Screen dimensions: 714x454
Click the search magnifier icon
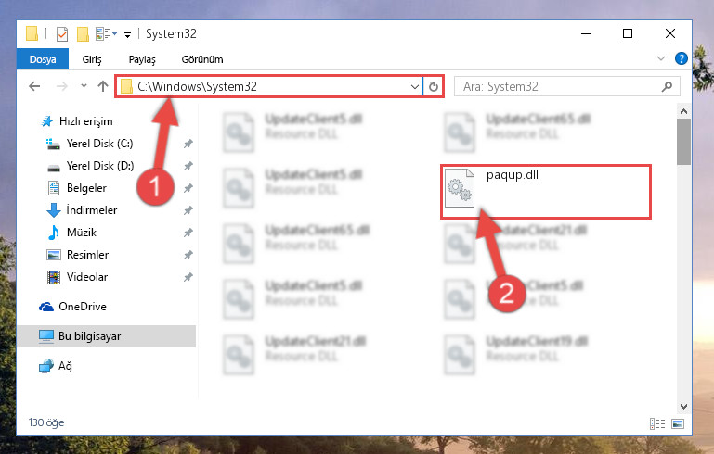click(x=667, y=86)
